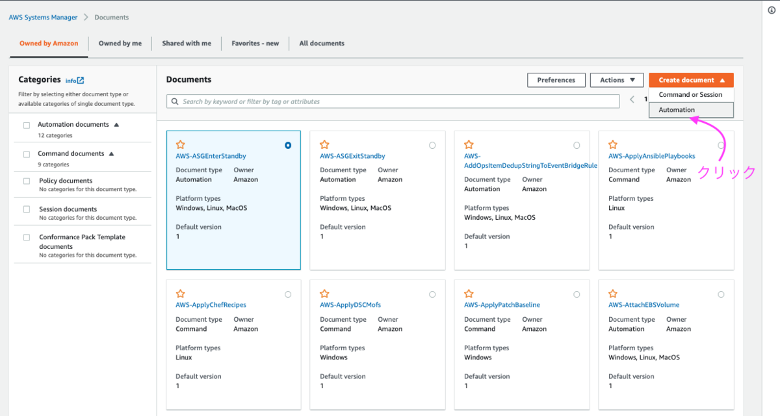Star the AWS-ApplyAnsiblePlaybooks document
Screen dimensions: 780x416
(613, 145)
